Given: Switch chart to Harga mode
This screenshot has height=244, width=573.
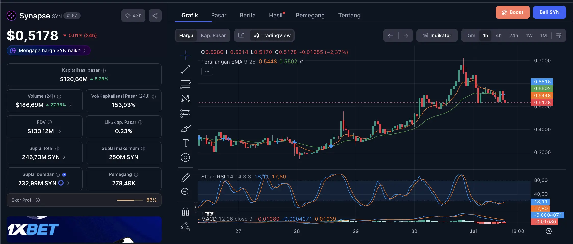Looking at the screenshot, I should 186,35.
